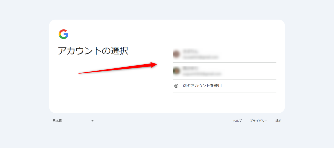334x148 pixels.
Task: Click the second account's blurred avatar
Action: pyautogui.click(x=176, y=71)
